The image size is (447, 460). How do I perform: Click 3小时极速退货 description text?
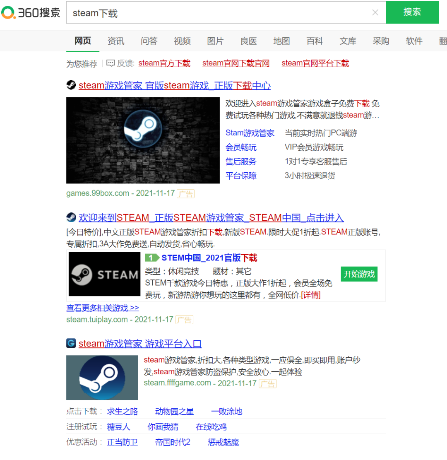point(310,176)
